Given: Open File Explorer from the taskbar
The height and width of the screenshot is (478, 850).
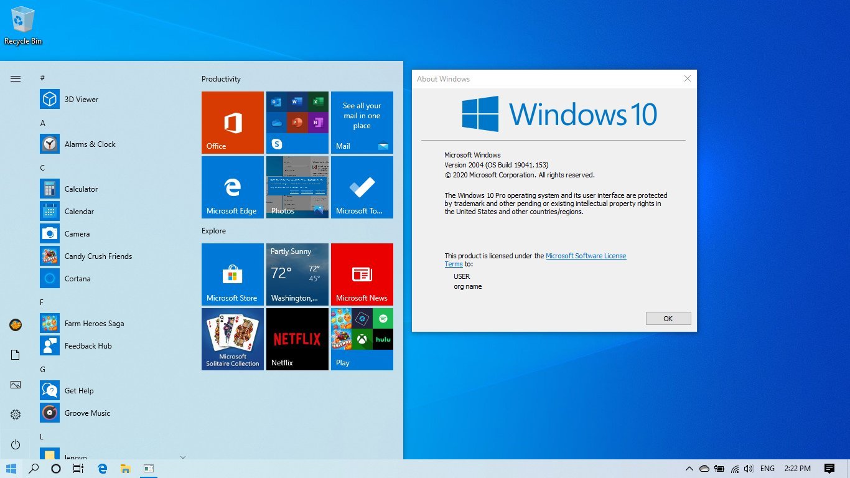Looking at the screenshot, I should pyautogui.click(x=125, y=469).
